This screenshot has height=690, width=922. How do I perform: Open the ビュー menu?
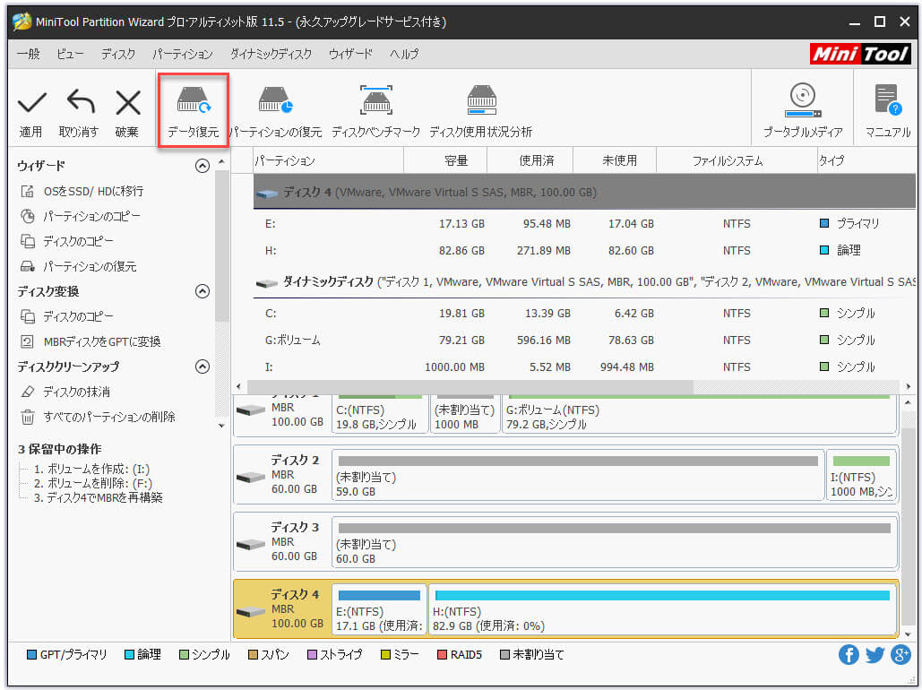(70, 54)
